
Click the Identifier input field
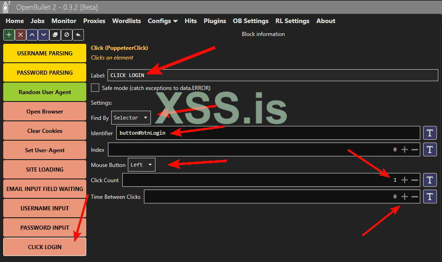point(268,133)
